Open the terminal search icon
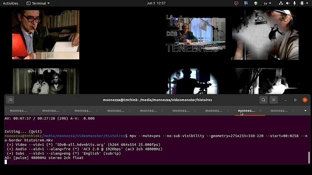Viewport: 312px width, 175px height. pos(264,100)
